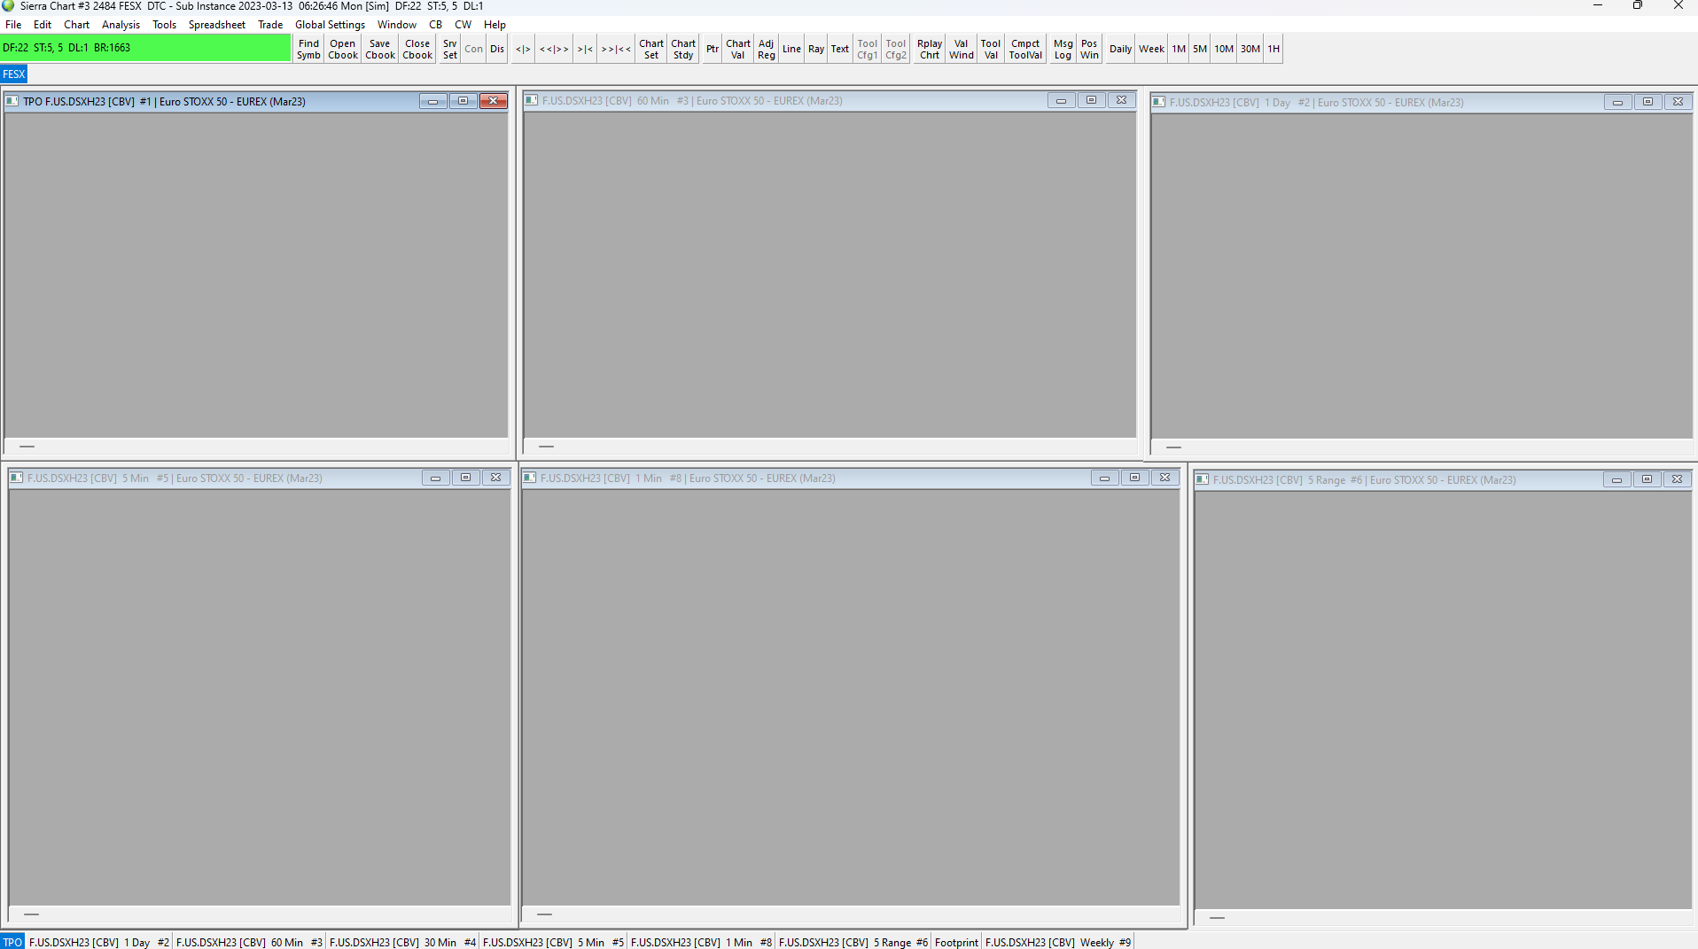The width and height of the screenshot is (1698, 949).
Task: Click Close Cbook toolbar button
Action: (x=417, y=49)
